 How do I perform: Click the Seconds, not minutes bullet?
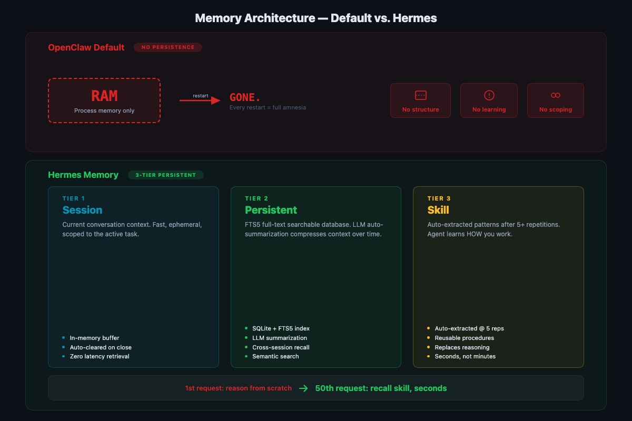point(461,356)
